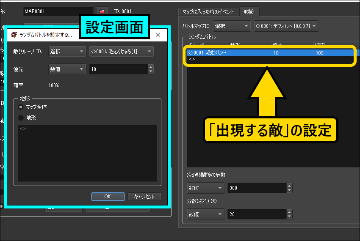The height and width of the screenshot is (241, 360).
Task: Click the dialog title bar app icon
Action: tap(14, 35)
